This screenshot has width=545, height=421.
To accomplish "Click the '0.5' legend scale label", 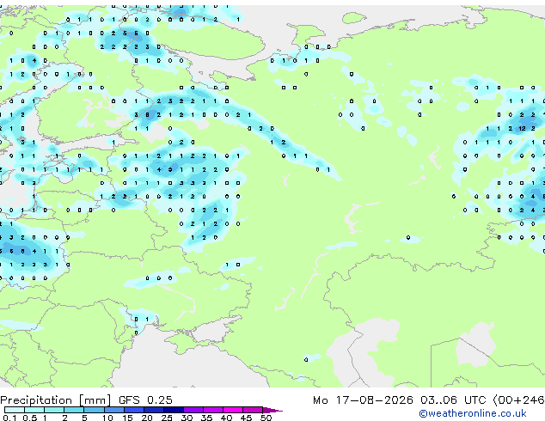I will [30, 418].
